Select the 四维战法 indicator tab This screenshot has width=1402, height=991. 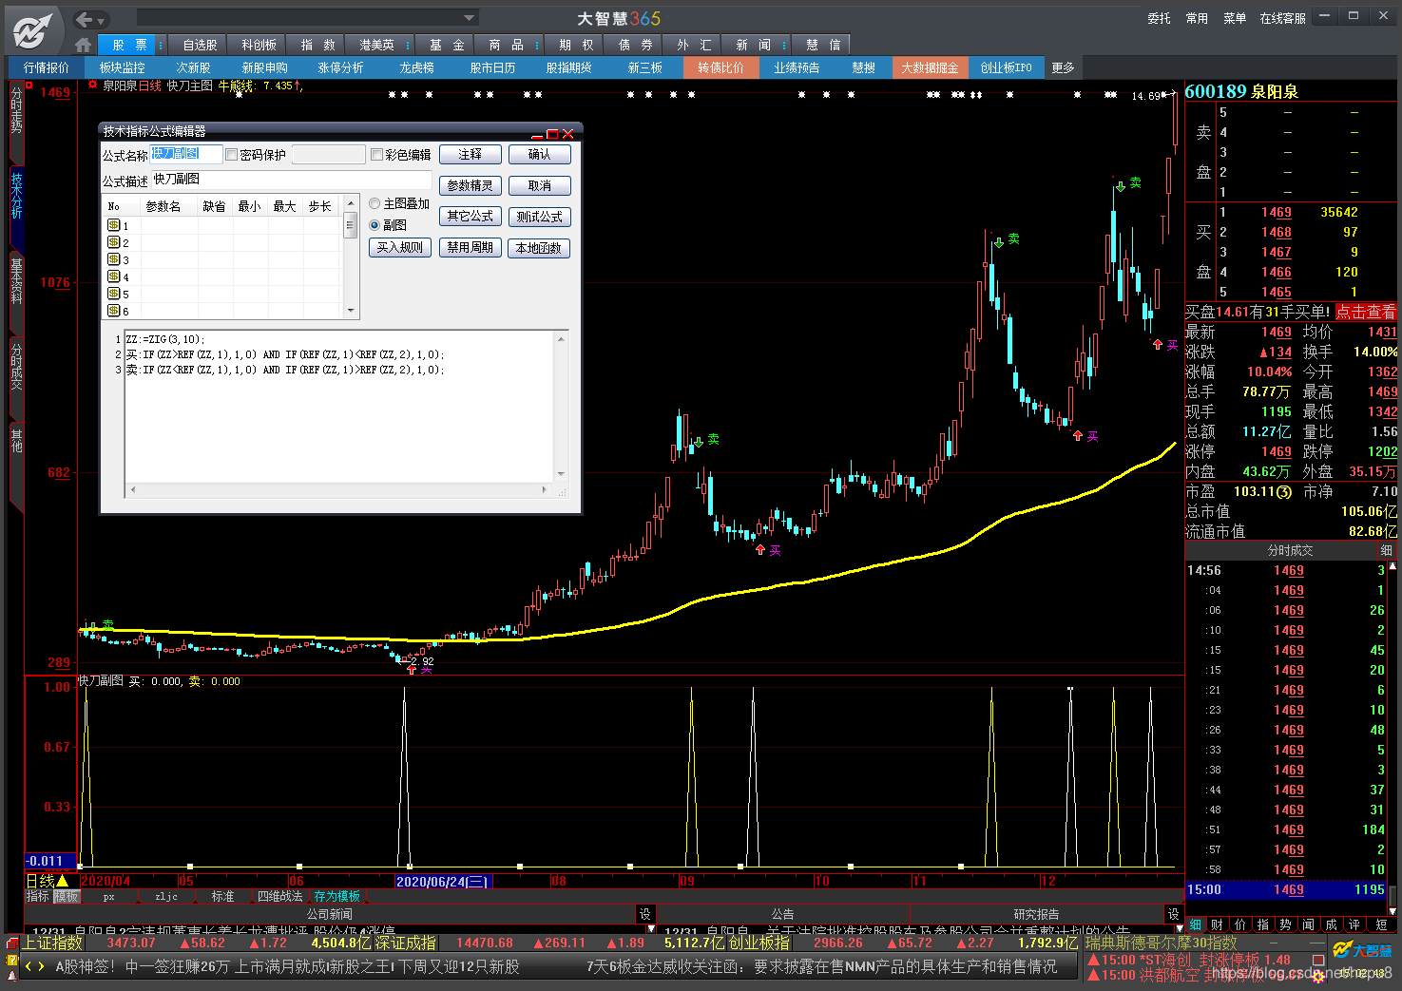tap(280, 896)
